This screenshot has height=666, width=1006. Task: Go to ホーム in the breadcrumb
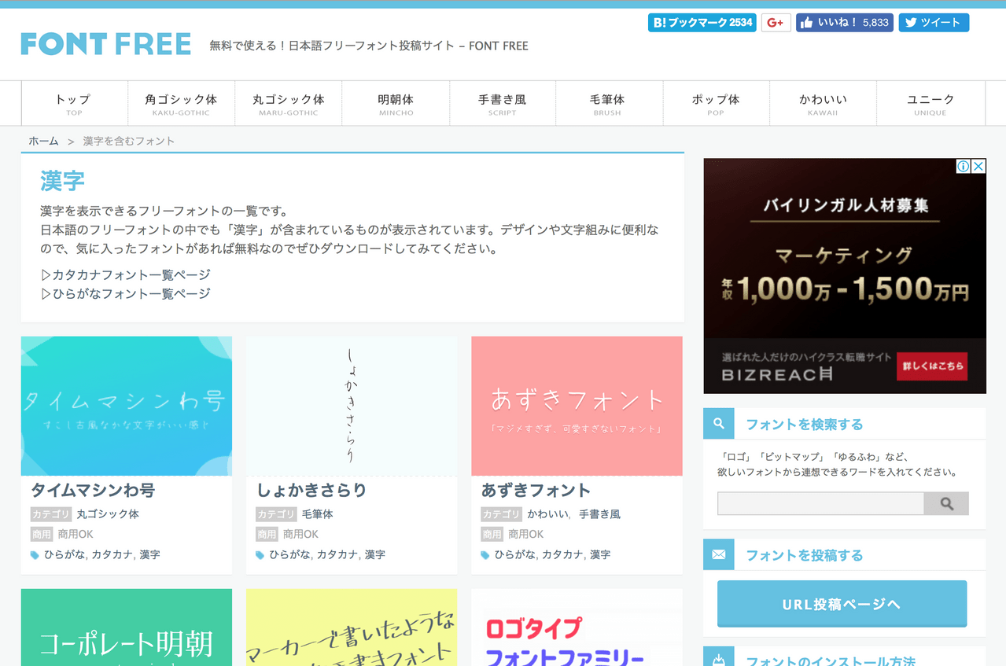[43, 141]
